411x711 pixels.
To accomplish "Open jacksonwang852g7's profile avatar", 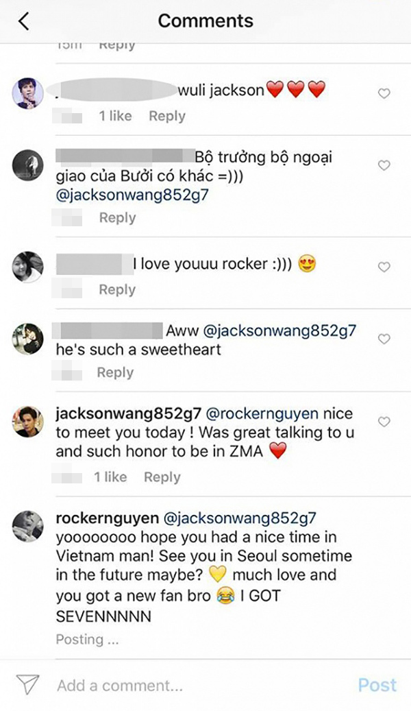I will point(28,422).
